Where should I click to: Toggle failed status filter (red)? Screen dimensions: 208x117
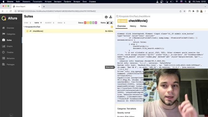tap(85, 23)
